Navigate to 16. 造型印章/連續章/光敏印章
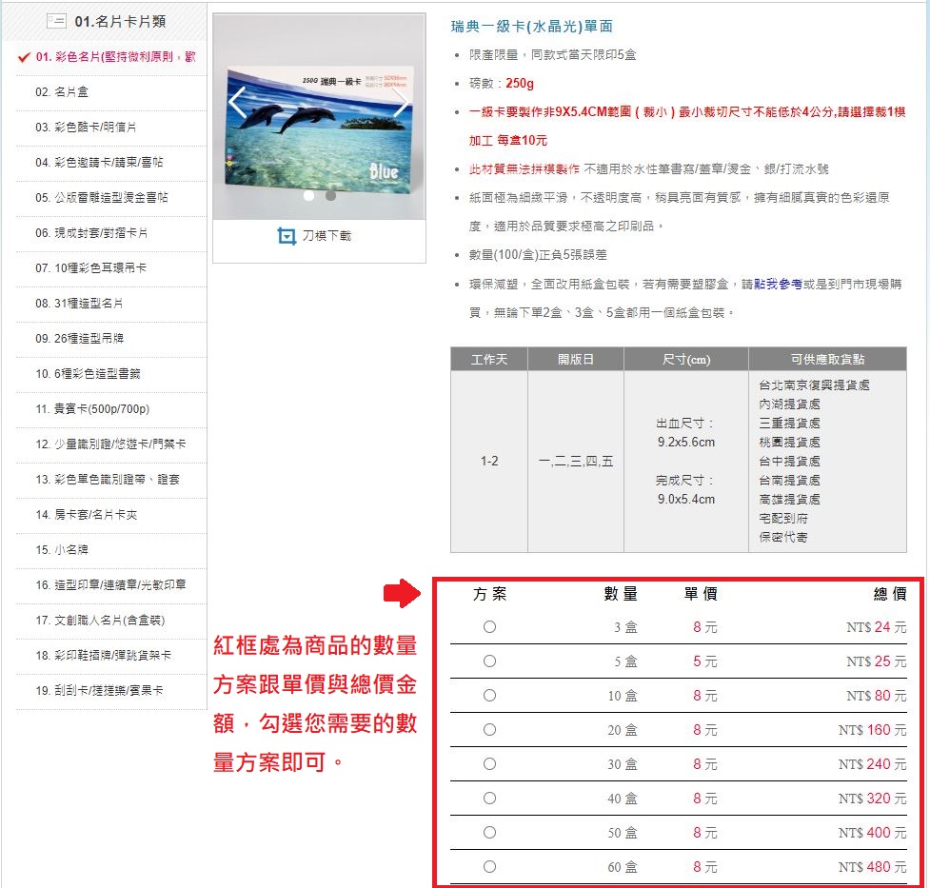 (x=111, y=585)
